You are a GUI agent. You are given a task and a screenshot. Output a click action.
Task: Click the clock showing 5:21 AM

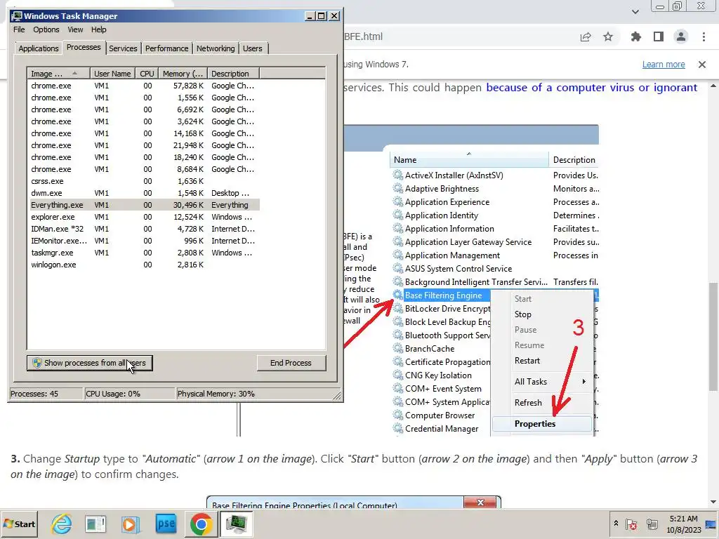[x=683, y=524]
